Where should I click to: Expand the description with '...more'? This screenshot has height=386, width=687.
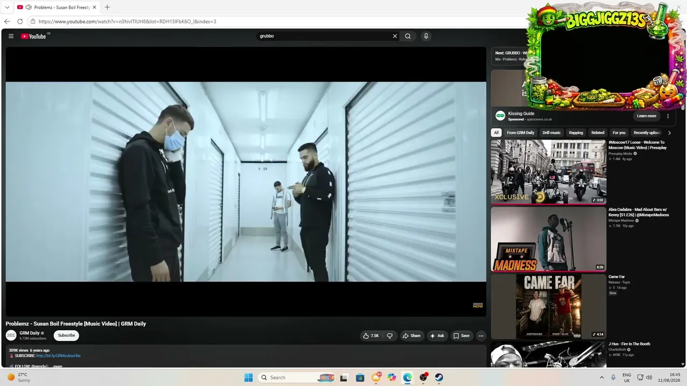(57, 366)
